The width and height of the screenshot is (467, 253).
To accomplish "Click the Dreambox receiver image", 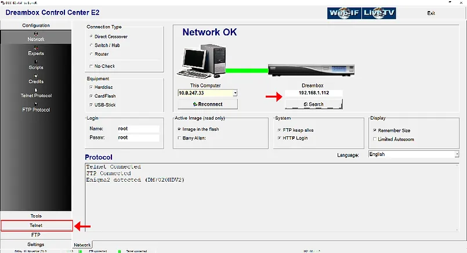I will click(311, 70).
